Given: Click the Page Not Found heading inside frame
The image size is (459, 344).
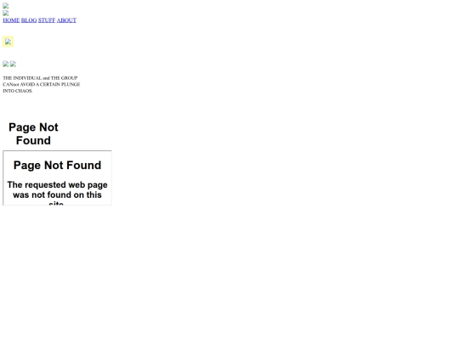Looking at the screenshot, I should [x=58, y=166].
